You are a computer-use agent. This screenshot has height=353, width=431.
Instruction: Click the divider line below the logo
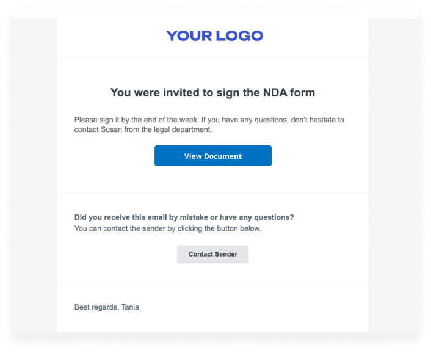[x=212, y=58]
